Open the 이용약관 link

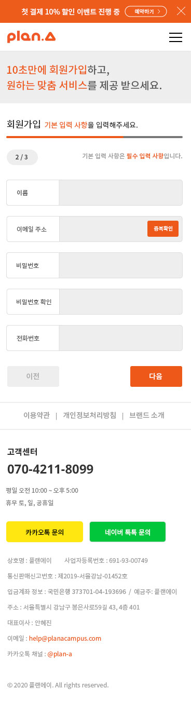pos(36,415)
